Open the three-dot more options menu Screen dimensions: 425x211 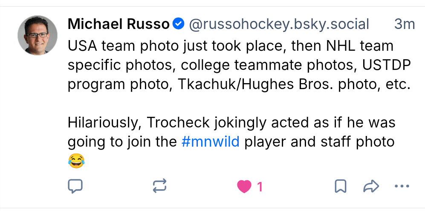[x=402, y=186]
